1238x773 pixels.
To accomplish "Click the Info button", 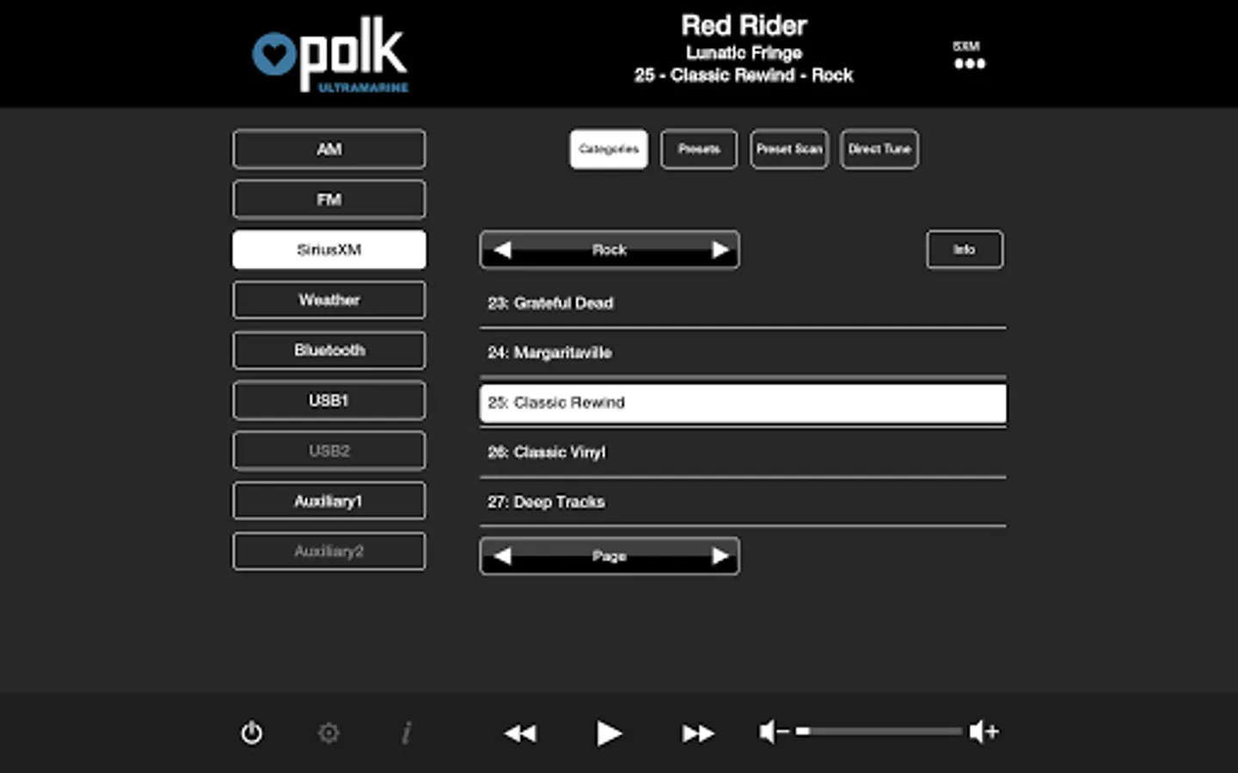I will [x=965, y=250].
